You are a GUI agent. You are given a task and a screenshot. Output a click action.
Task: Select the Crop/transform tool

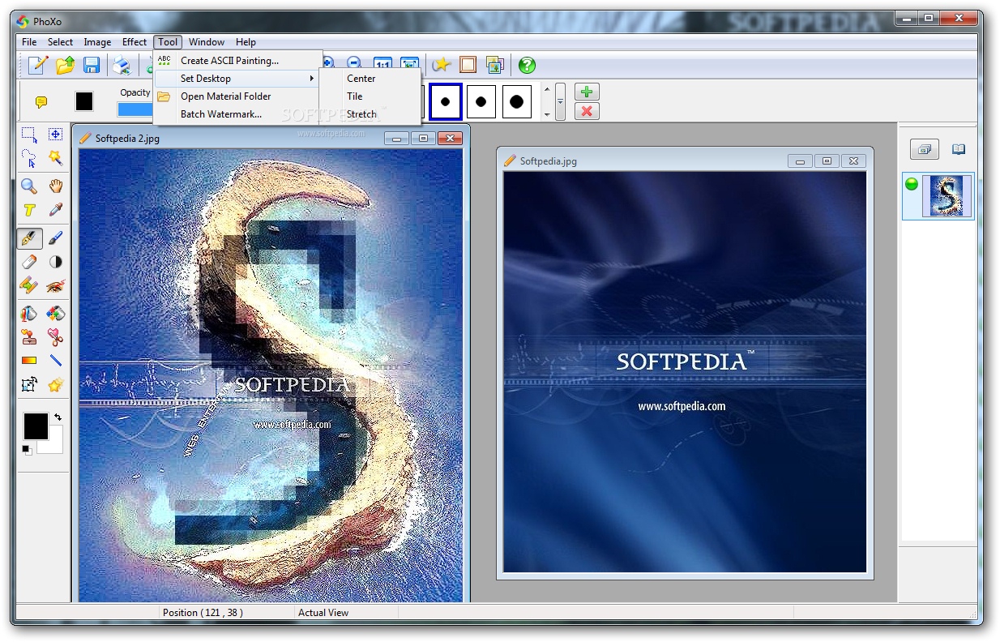[29, 385]
